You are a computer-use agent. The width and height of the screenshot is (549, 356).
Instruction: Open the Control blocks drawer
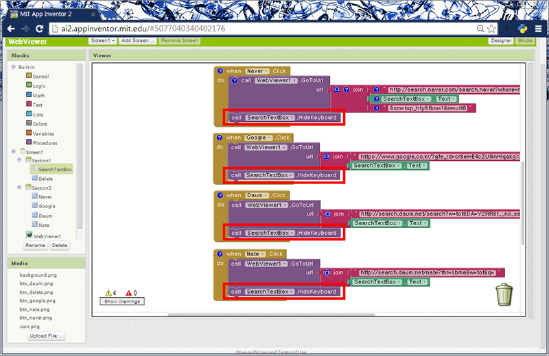point(38,76)
